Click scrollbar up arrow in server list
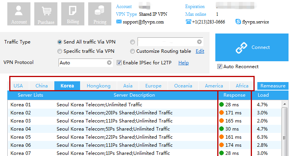 pos(285,104)
